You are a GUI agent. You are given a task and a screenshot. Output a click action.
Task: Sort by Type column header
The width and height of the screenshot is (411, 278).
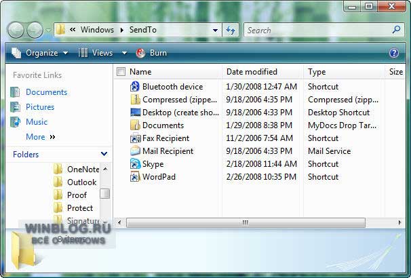[317, 72]
